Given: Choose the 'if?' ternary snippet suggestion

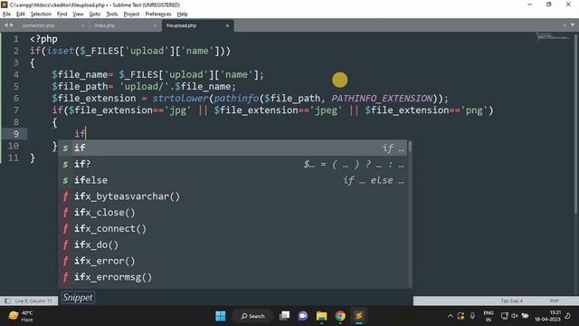Looking at the screenshot, I should pyautogui.click(x=233, y=164).
